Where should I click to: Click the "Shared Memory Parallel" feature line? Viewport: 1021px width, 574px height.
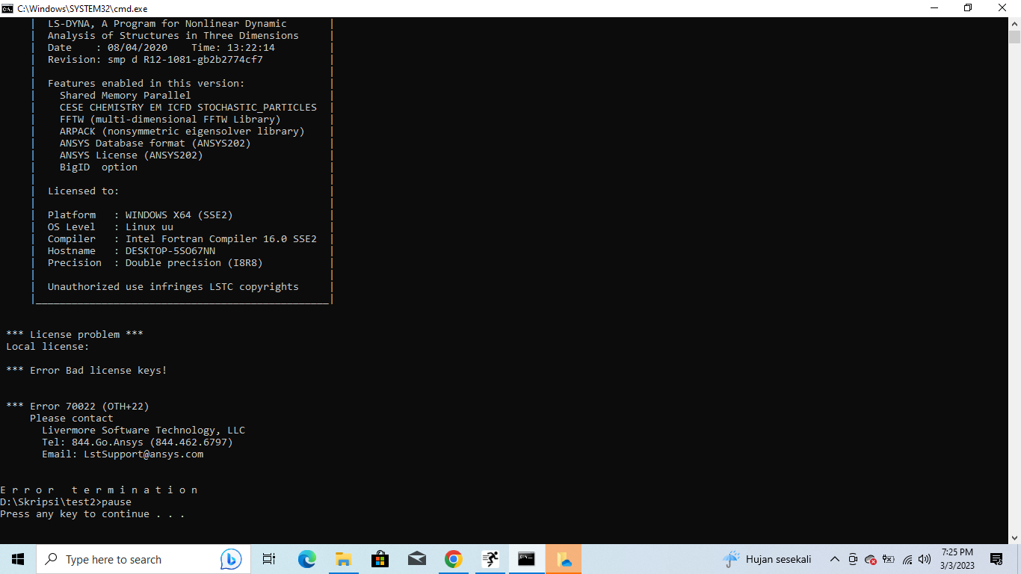[x=126, y=95]
